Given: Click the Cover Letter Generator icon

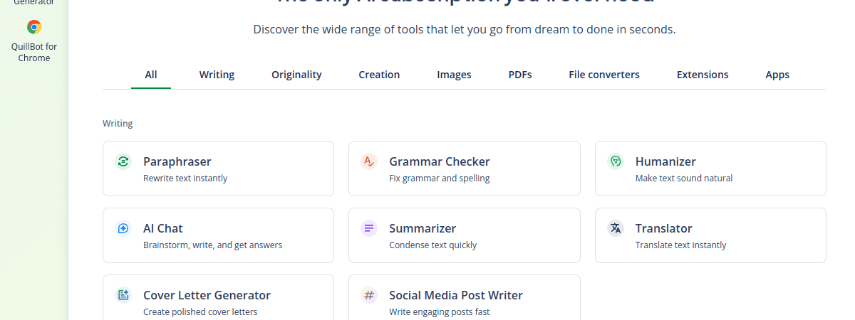Looking at the screenshot, I should (x=123, y=295).
